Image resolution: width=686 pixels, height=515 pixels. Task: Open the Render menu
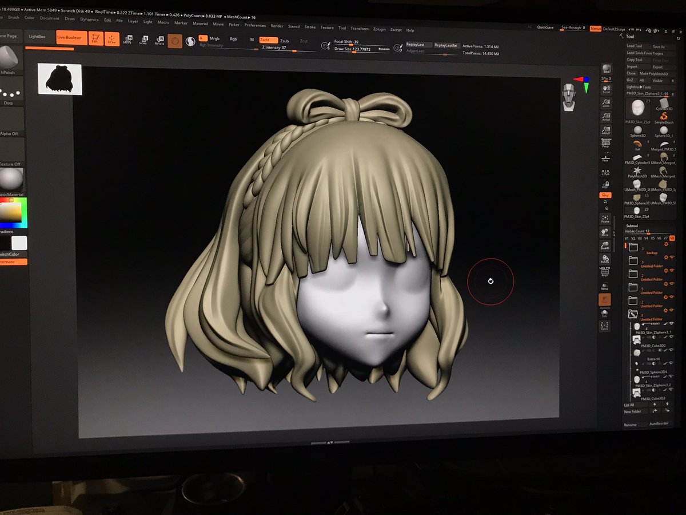tap(277, 26)
